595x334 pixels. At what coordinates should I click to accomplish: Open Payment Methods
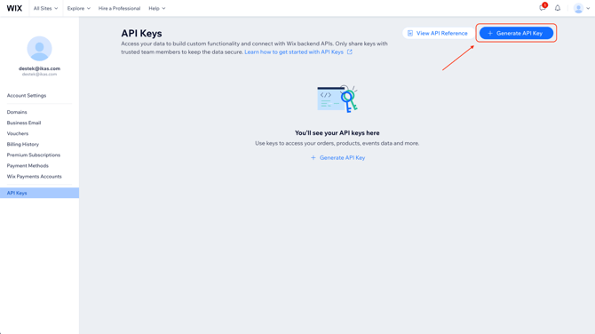point(28,165)
